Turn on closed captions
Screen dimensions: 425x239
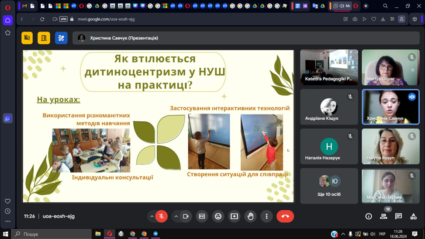pos(202,216)
